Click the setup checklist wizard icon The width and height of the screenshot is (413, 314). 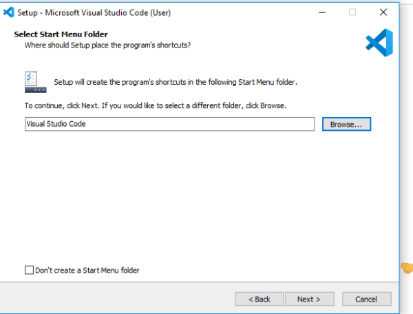[x=34, y=81]
